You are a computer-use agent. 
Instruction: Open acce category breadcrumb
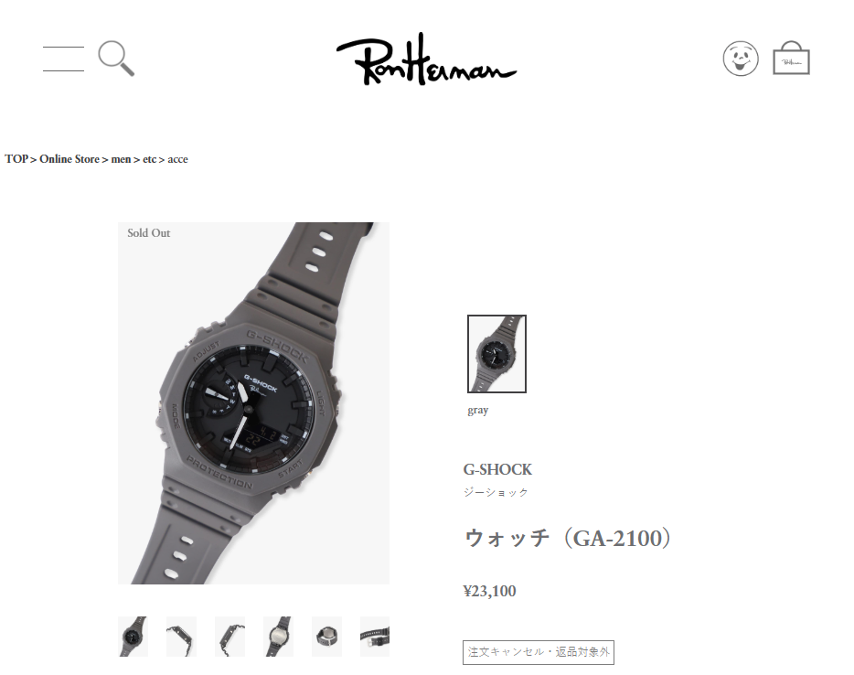177,159
